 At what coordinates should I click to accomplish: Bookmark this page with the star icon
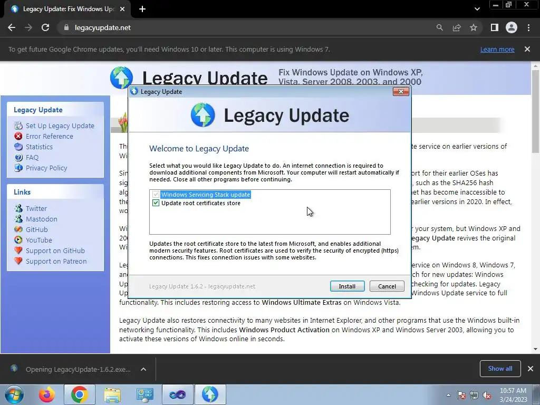pos(474,27)
